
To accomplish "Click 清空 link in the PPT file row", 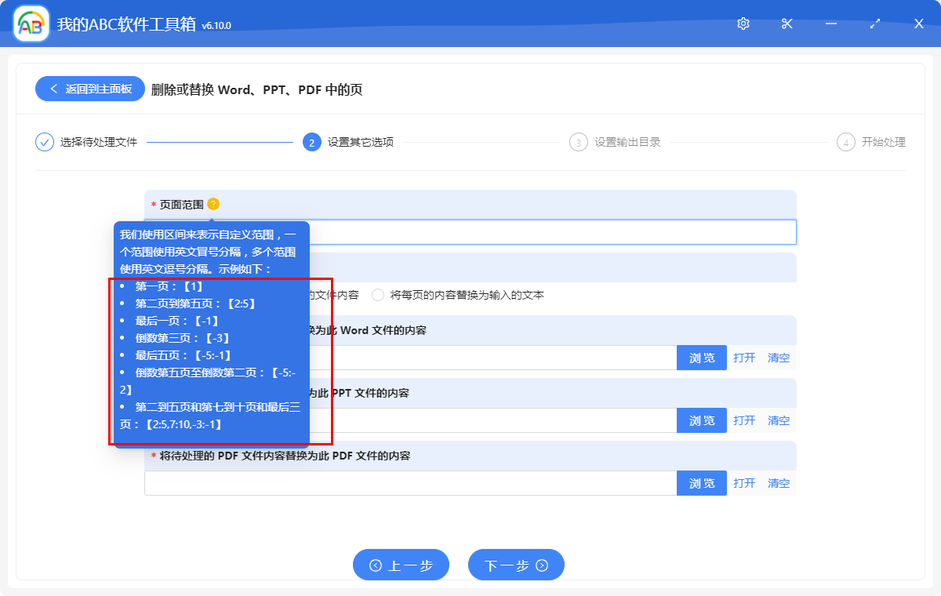I will pyautogui.click(x=779, y=420).
